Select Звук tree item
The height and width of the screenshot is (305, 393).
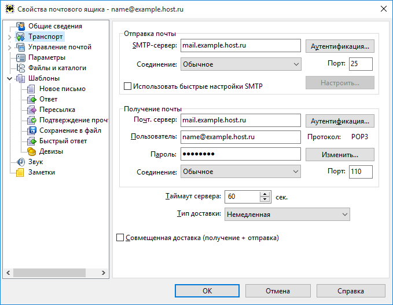[35, 162]
